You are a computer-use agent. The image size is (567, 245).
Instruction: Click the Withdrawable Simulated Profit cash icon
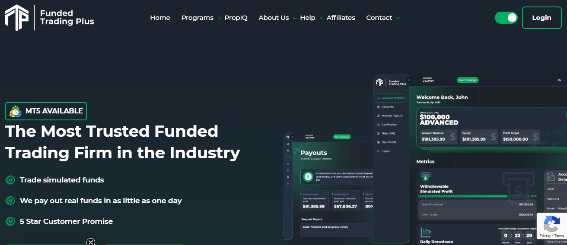click(x=425, y=178)
